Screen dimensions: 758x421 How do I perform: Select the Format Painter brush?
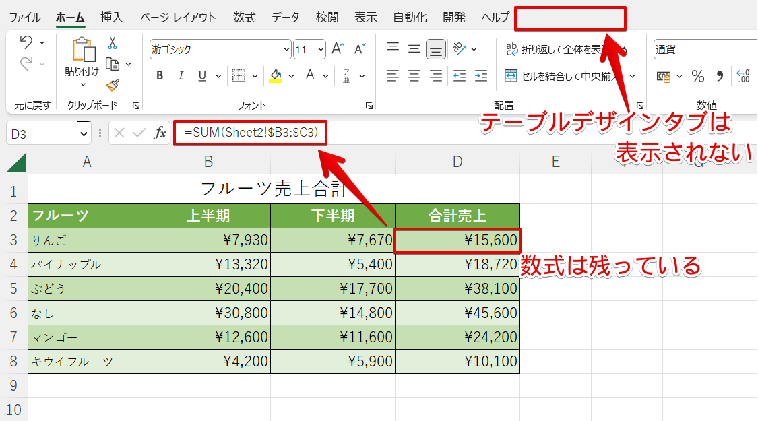click(x=113, y=85)
